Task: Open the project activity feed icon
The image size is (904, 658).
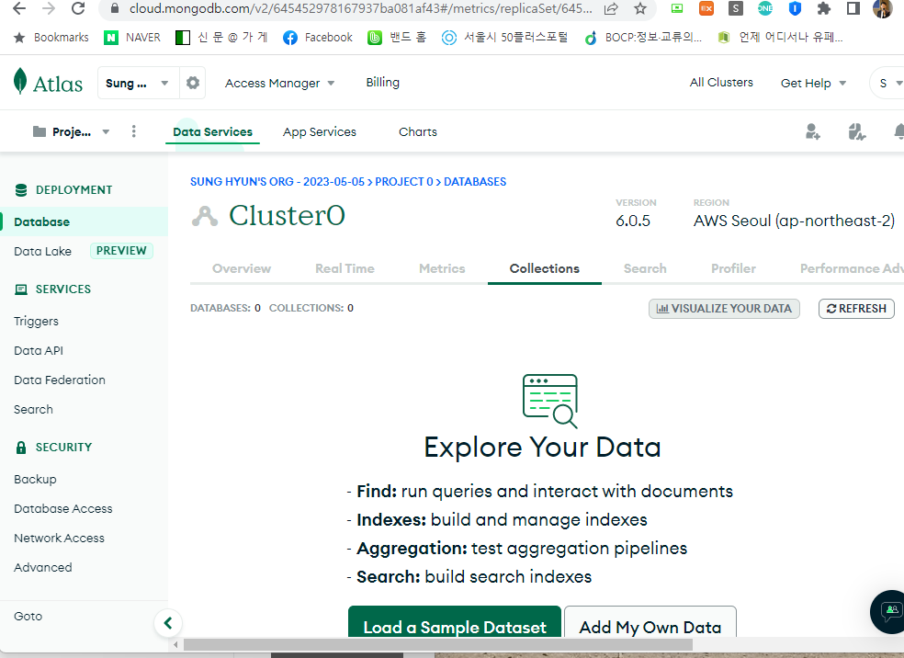Action: [x=857, y=131]
